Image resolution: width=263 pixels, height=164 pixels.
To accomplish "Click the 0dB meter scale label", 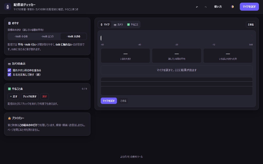I will click(251, 45).
